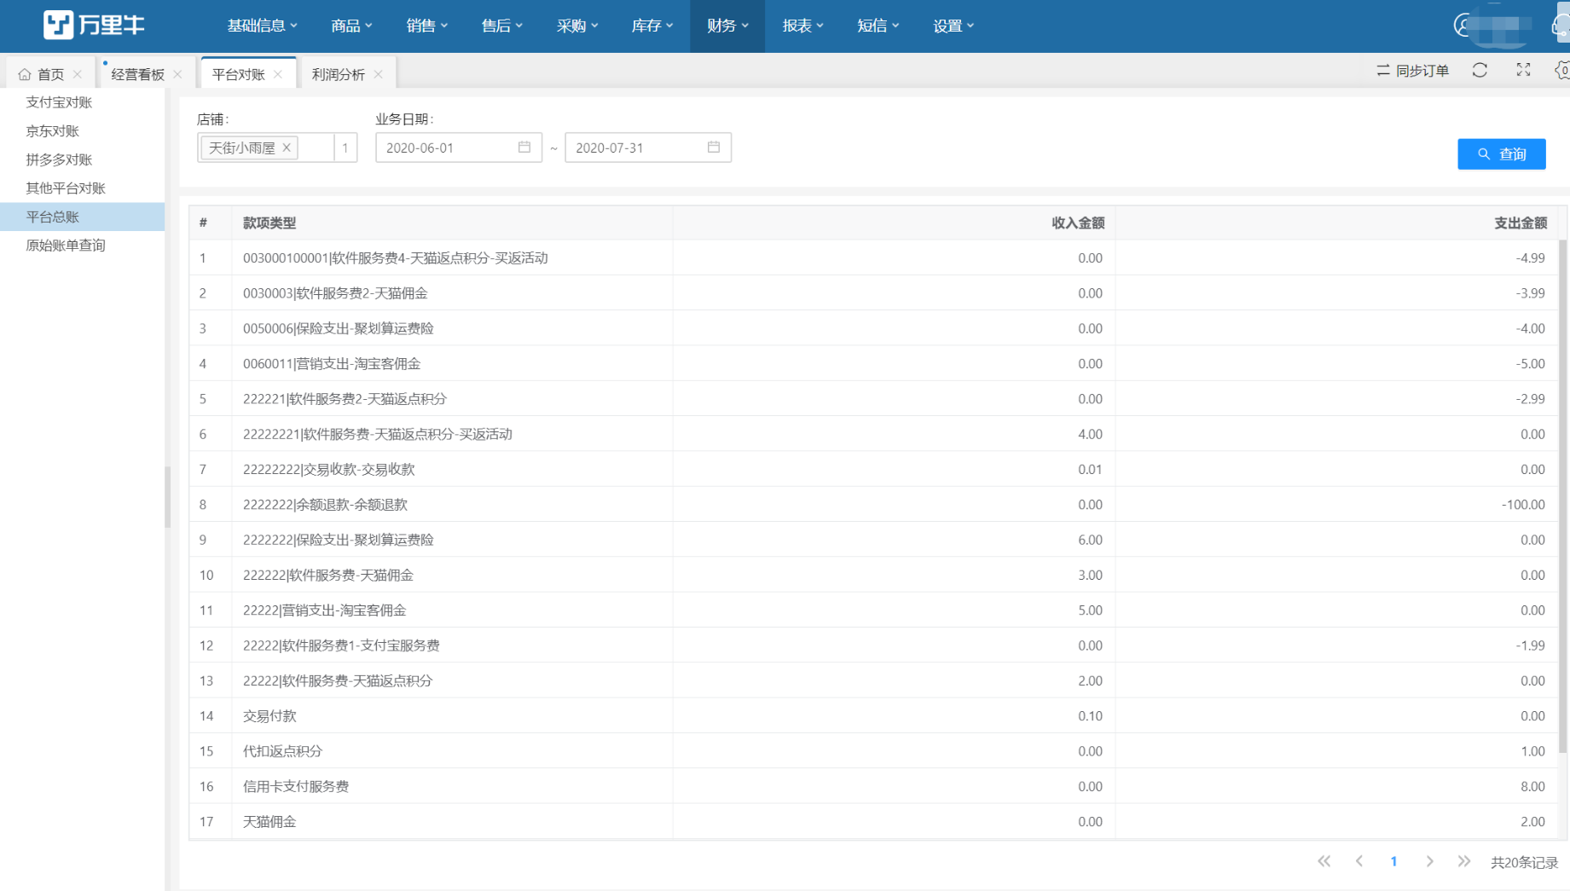Select row 22222|软件服务费1-支付宝服务费

[x=874, y=645]
